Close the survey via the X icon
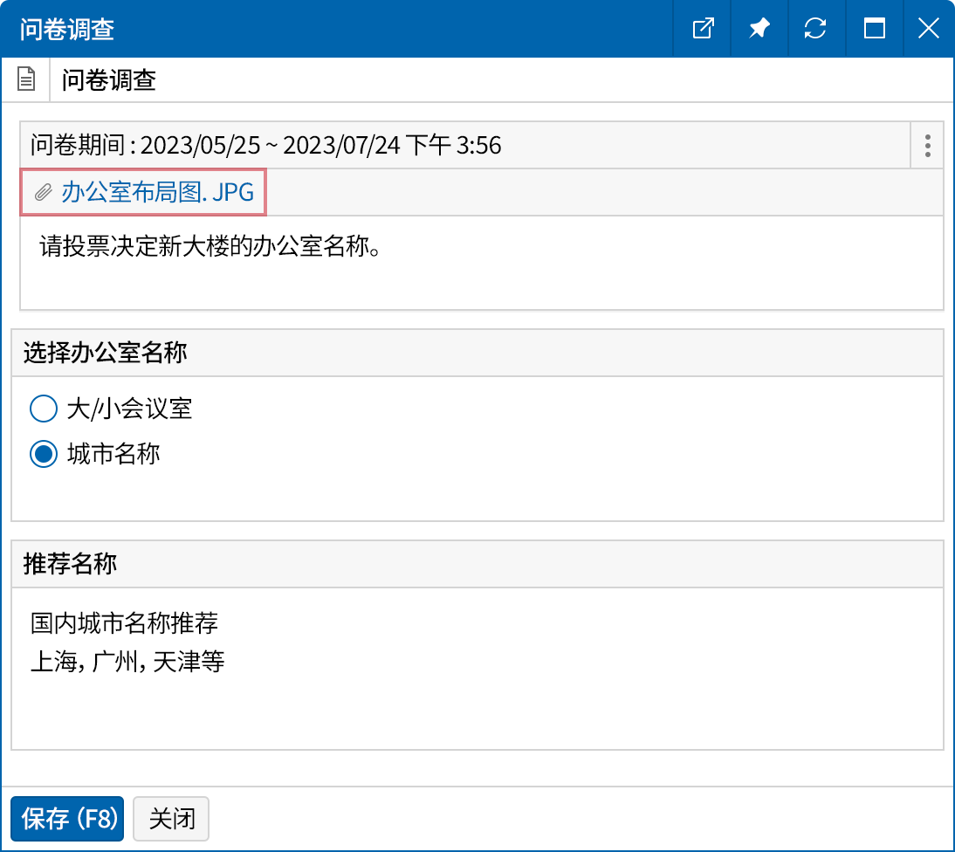This screenshot has height=852, width=955. [x=928, y=28]
